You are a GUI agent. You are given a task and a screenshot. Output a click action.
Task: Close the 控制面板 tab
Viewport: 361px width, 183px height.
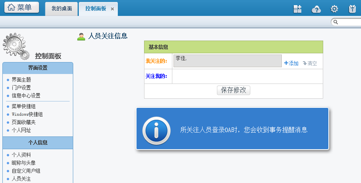tap(112, 9)
